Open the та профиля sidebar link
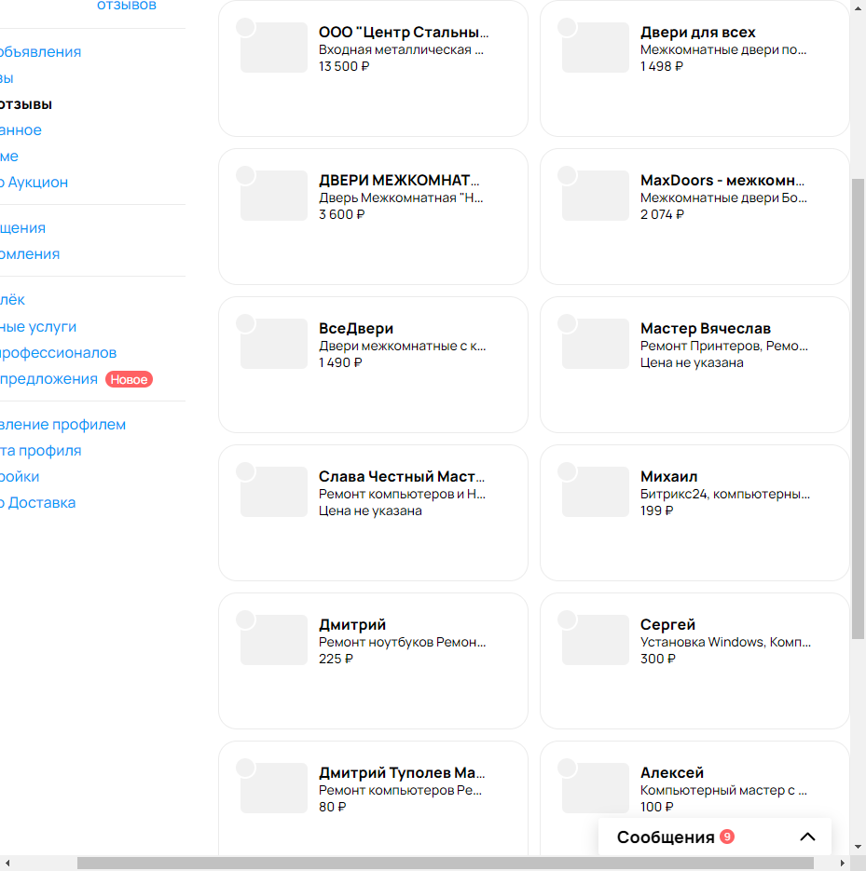The image size is (866, 871). point(41,451)
